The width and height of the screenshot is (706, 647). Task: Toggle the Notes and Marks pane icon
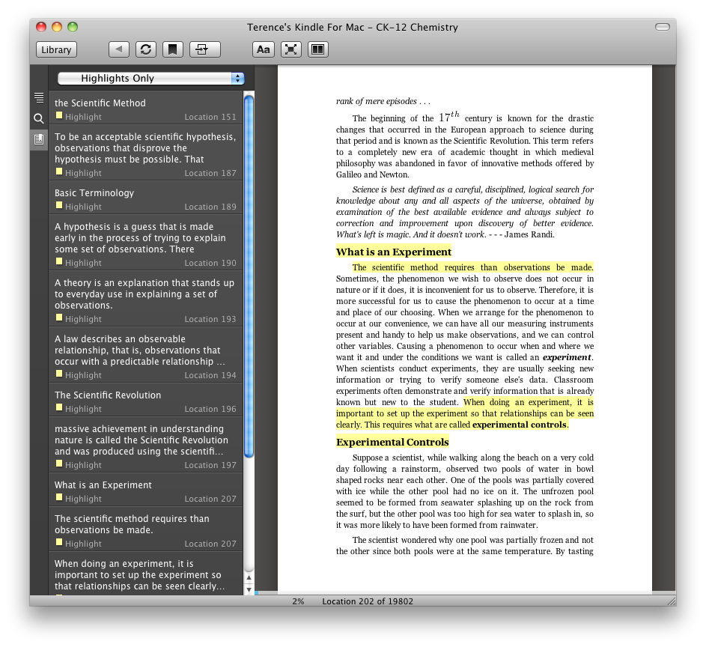pos(38,139)
